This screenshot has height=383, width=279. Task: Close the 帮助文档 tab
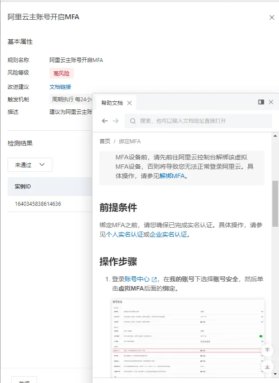pyautogui.click(x=129, y=103)
